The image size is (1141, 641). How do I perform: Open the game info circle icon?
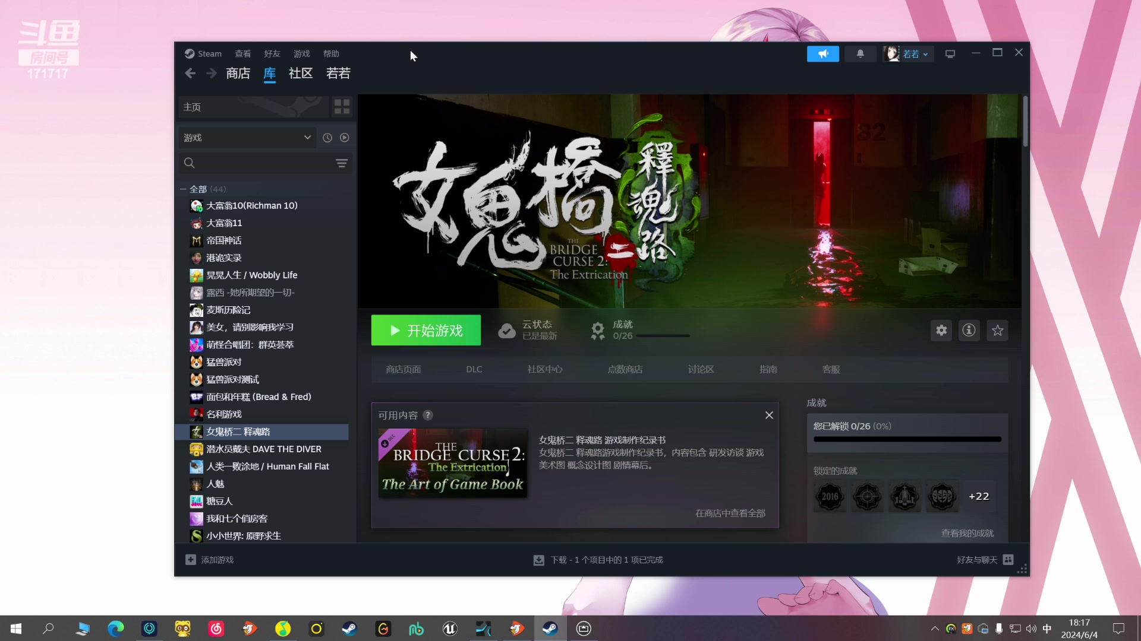pyautogui.click(x=969, y=331)
